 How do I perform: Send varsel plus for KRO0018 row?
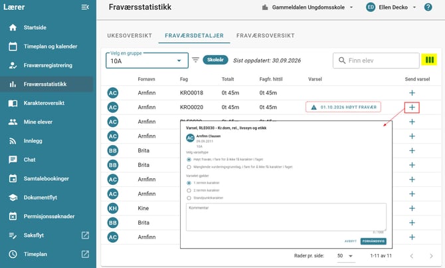(412, 93)
